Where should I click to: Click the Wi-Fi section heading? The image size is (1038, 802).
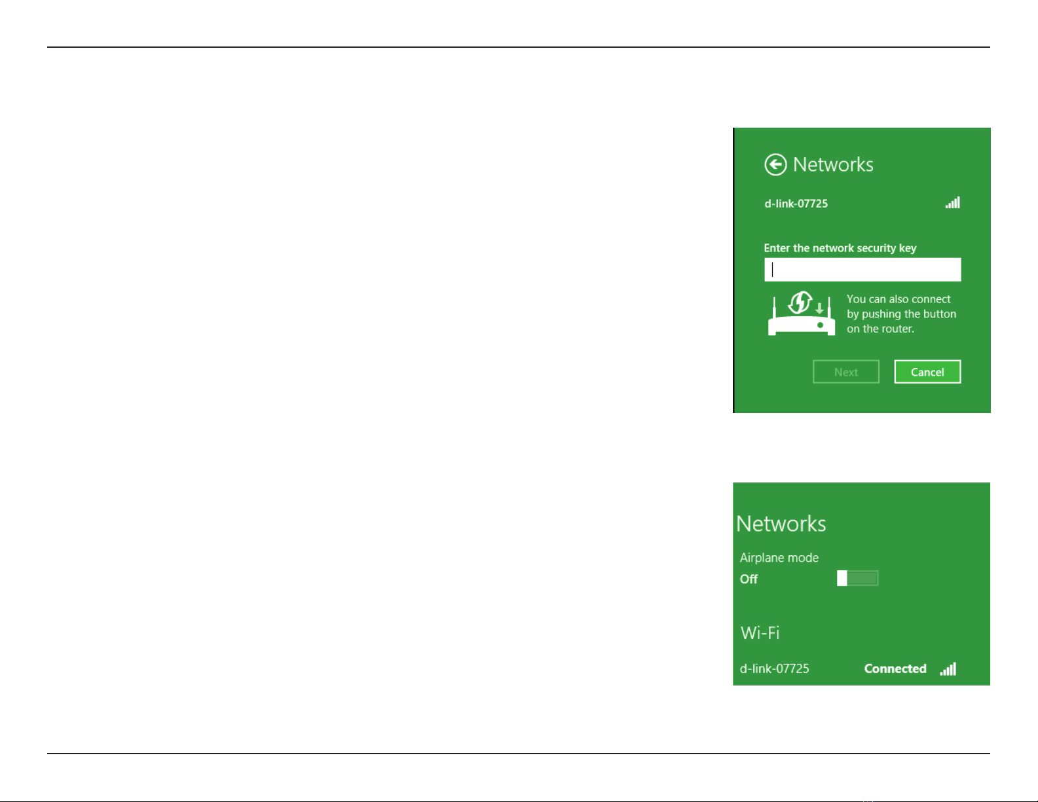point(760,633)
